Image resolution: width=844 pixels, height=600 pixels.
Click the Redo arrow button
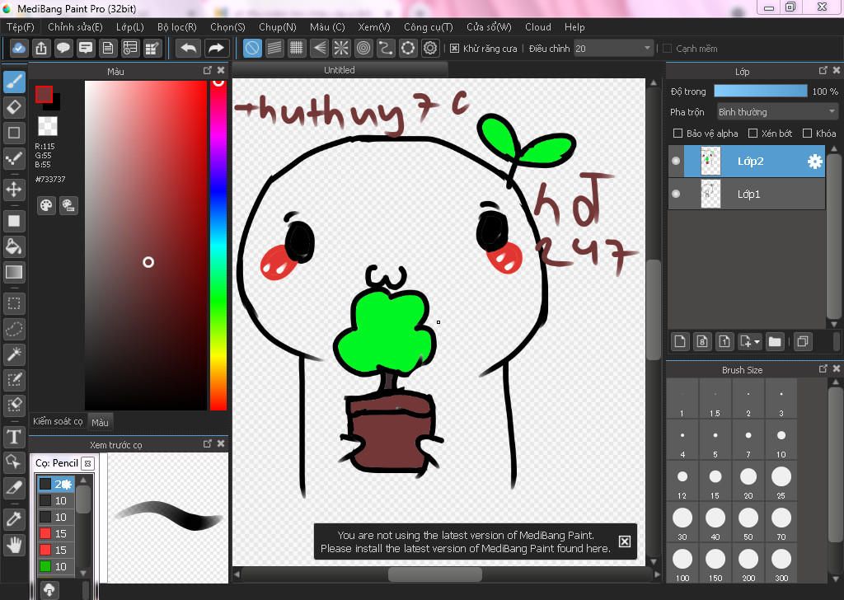coord(216,49)
